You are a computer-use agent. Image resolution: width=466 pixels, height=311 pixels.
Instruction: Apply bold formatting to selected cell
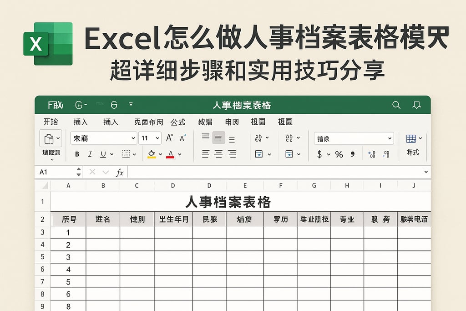click(x=76, y=154)
